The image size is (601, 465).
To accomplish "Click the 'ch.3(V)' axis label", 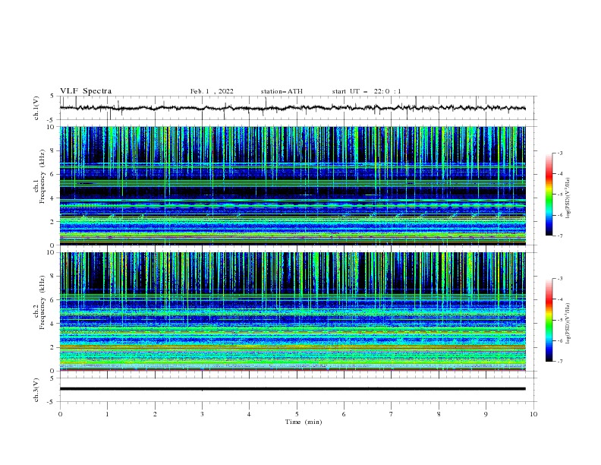I will 36,390.
